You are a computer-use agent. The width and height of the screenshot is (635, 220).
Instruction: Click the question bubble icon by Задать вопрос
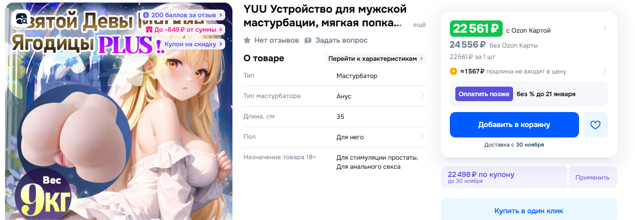[x=308, y=40]
